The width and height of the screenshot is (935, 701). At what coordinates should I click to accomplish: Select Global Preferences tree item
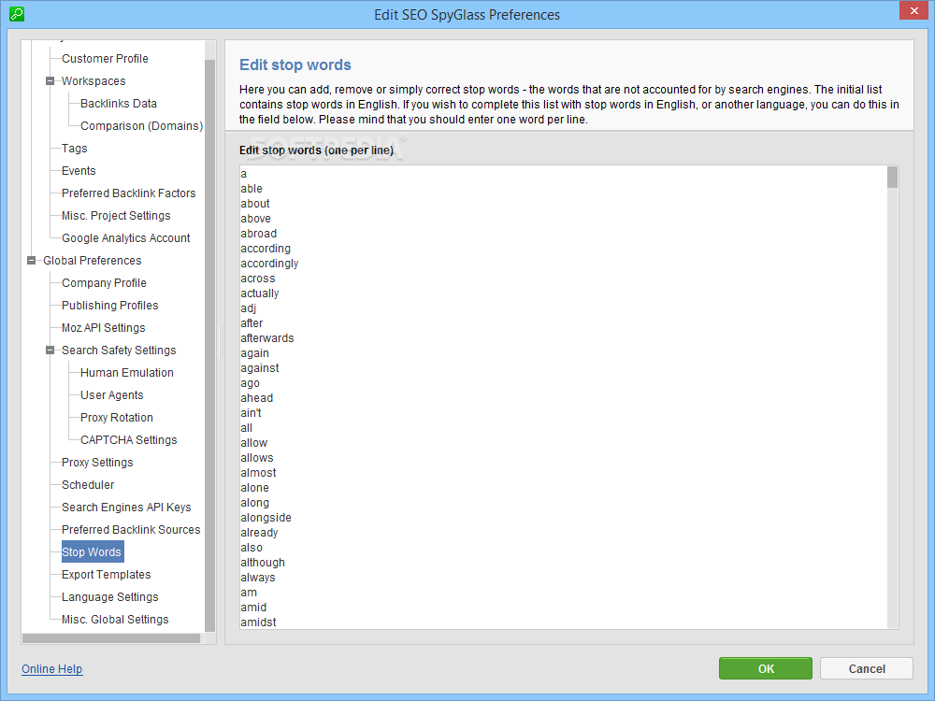[x=93, y=261]
